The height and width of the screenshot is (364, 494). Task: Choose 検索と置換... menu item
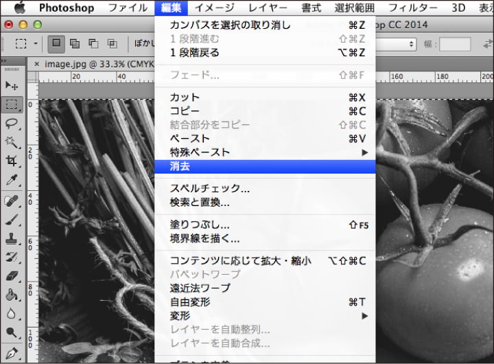pos(265,202)
